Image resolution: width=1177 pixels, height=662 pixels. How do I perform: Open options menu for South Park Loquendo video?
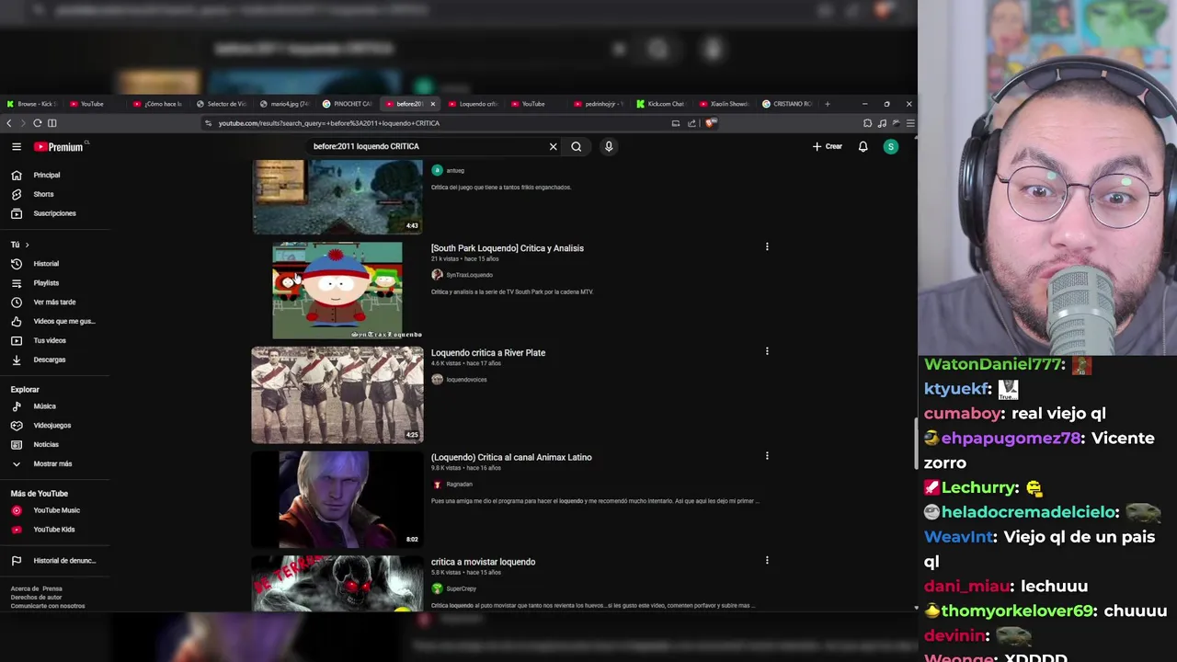(767, 246)
